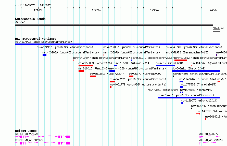The width and height of the screenshot is (227, 146).
Task: Open esv3573613 Uddin2014 label
Action: [107, 74]
